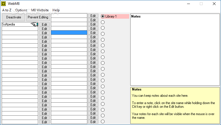Viewport: 221px width, 125px height.
Task: Minimize the WebM8 window
Action: point(188,4)
